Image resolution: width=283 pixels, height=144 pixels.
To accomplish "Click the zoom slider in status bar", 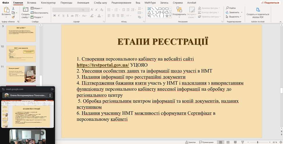I will [x=258, y=142].
